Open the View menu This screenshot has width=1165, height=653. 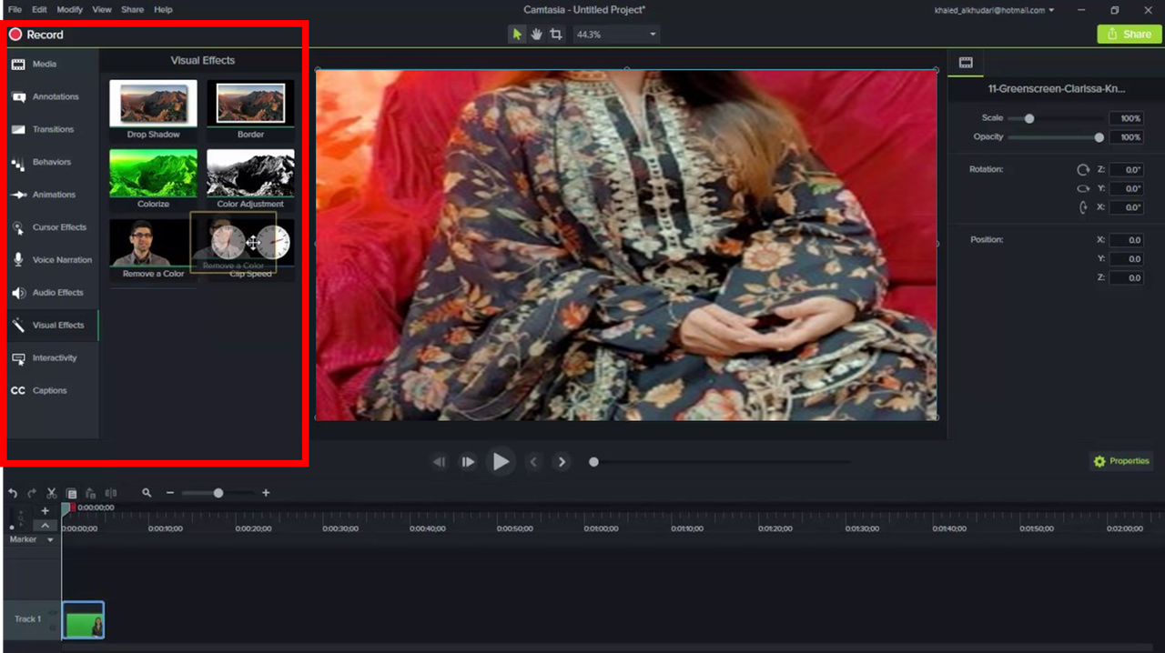pyautogui.click(x=102, y=10)
